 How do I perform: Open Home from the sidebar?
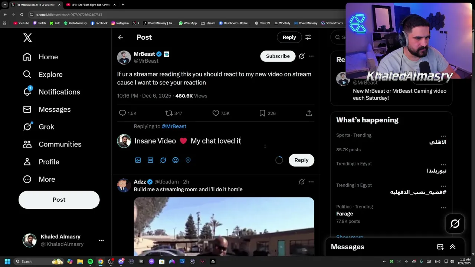click(x=40, y=57)
